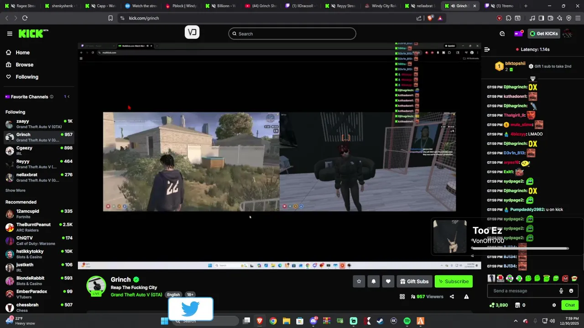Open Brave Wallet icon
The width and height of the screenshot is (584, 328).
[x=550, y=18]
